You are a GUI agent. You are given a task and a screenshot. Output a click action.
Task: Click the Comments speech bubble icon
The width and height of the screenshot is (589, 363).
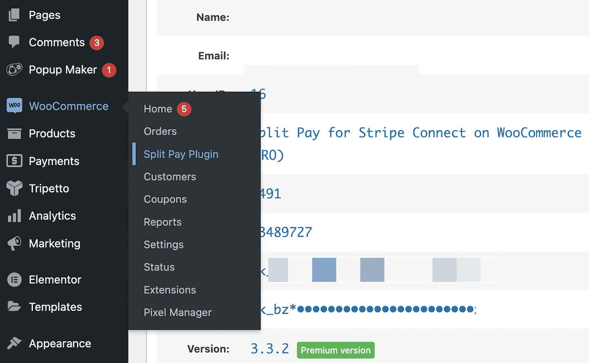(14, 42)
